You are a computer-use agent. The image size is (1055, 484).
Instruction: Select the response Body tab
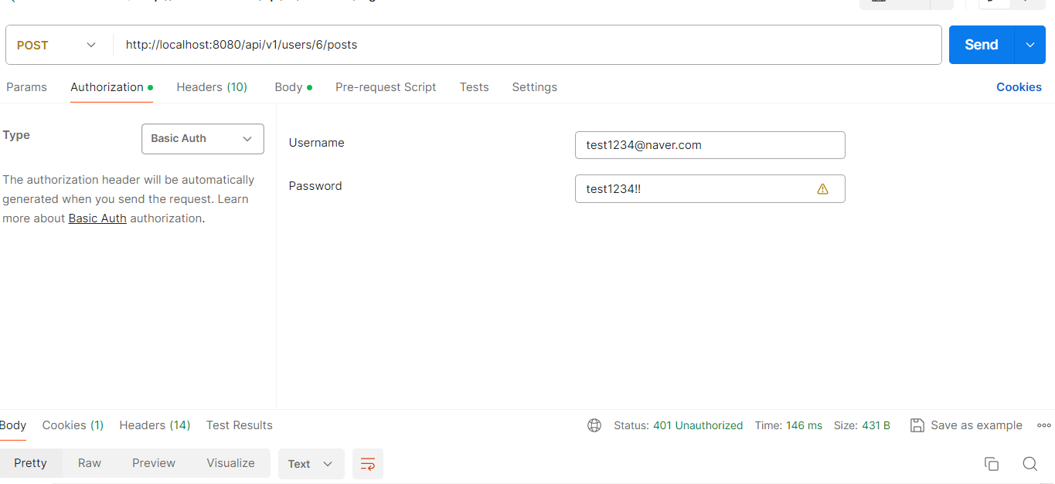[13, 425]
